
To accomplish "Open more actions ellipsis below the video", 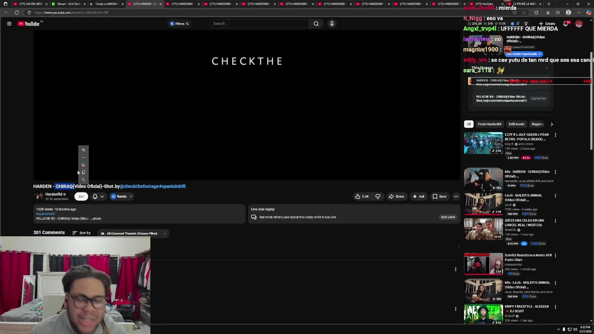I will 456,196.
